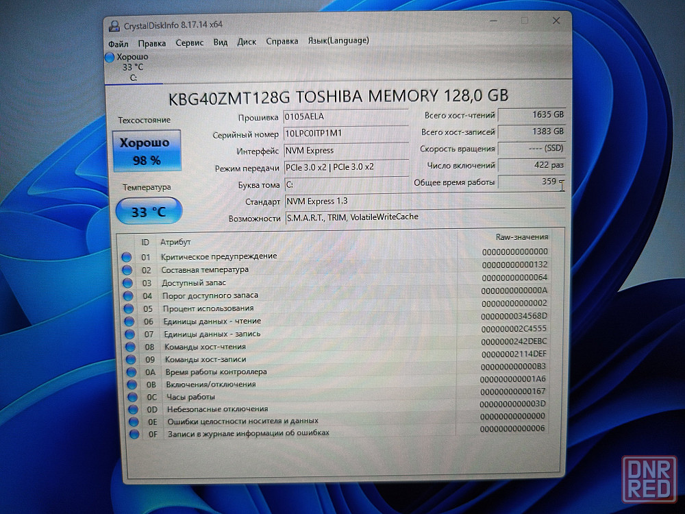The image size is (685, 514).
Task: Select the Порог доступного запаса attribute text
Action: 210,295
